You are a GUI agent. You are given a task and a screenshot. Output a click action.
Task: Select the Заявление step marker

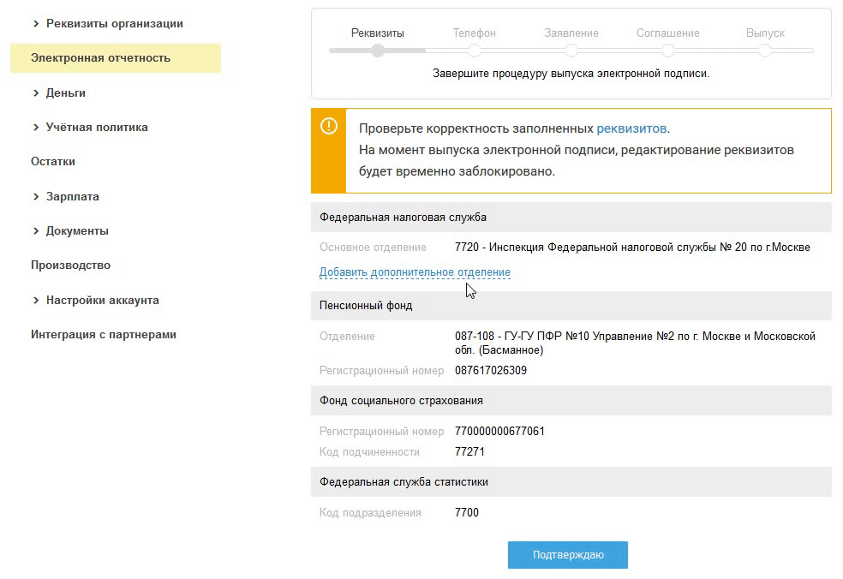tap(571, 51)
